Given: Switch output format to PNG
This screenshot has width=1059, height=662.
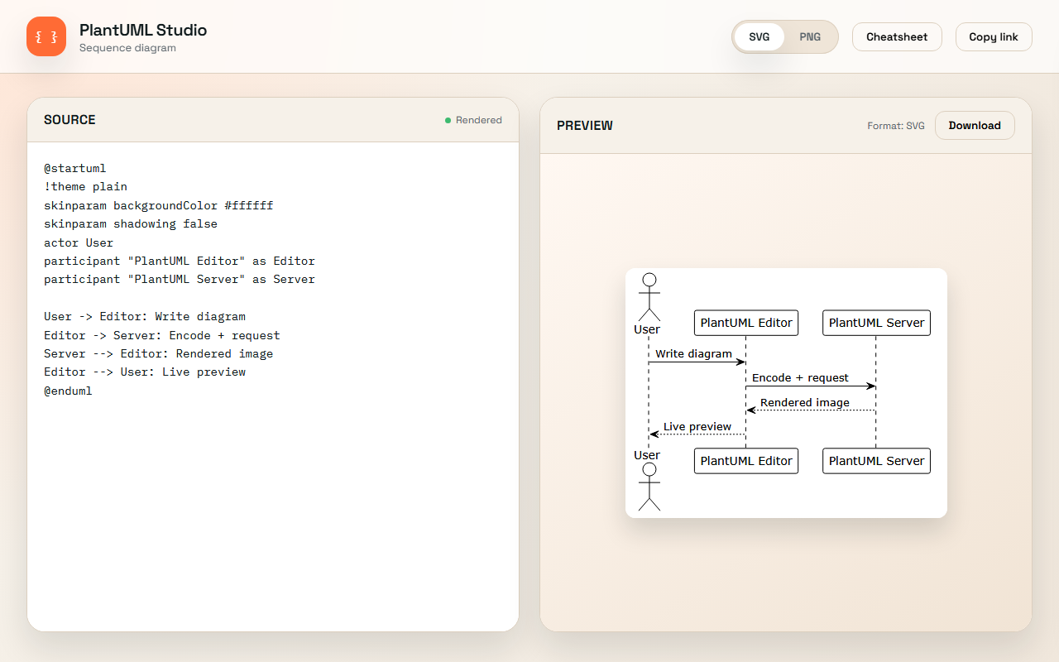Looking at the screenshot, I should pos(810,36).
